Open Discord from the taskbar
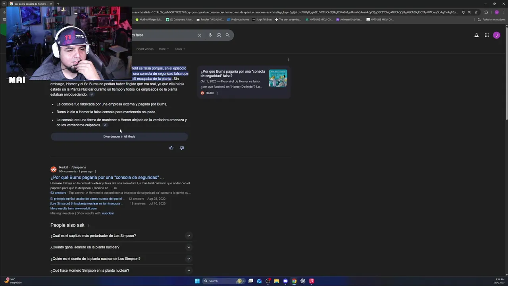This screenshot has height=286, width=508. click(x=285, y=281)
